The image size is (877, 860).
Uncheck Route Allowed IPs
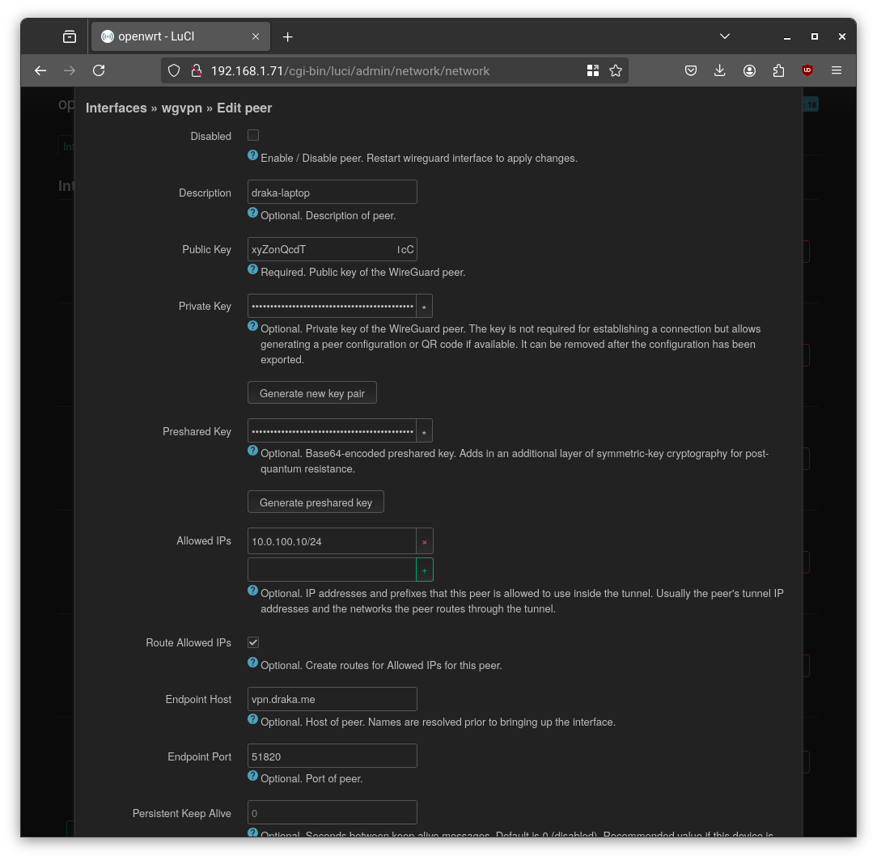[253, 642]
